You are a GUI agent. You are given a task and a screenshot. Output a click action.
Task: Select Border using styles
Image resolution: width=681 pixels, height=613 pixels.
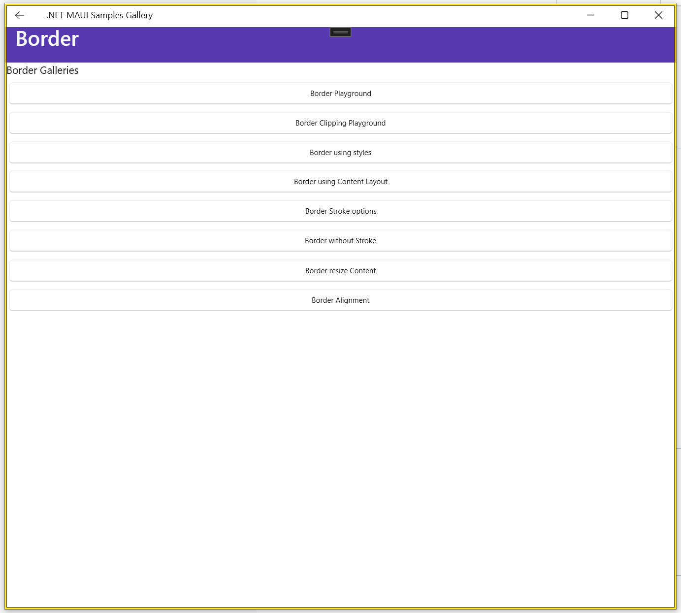[340, 153]
